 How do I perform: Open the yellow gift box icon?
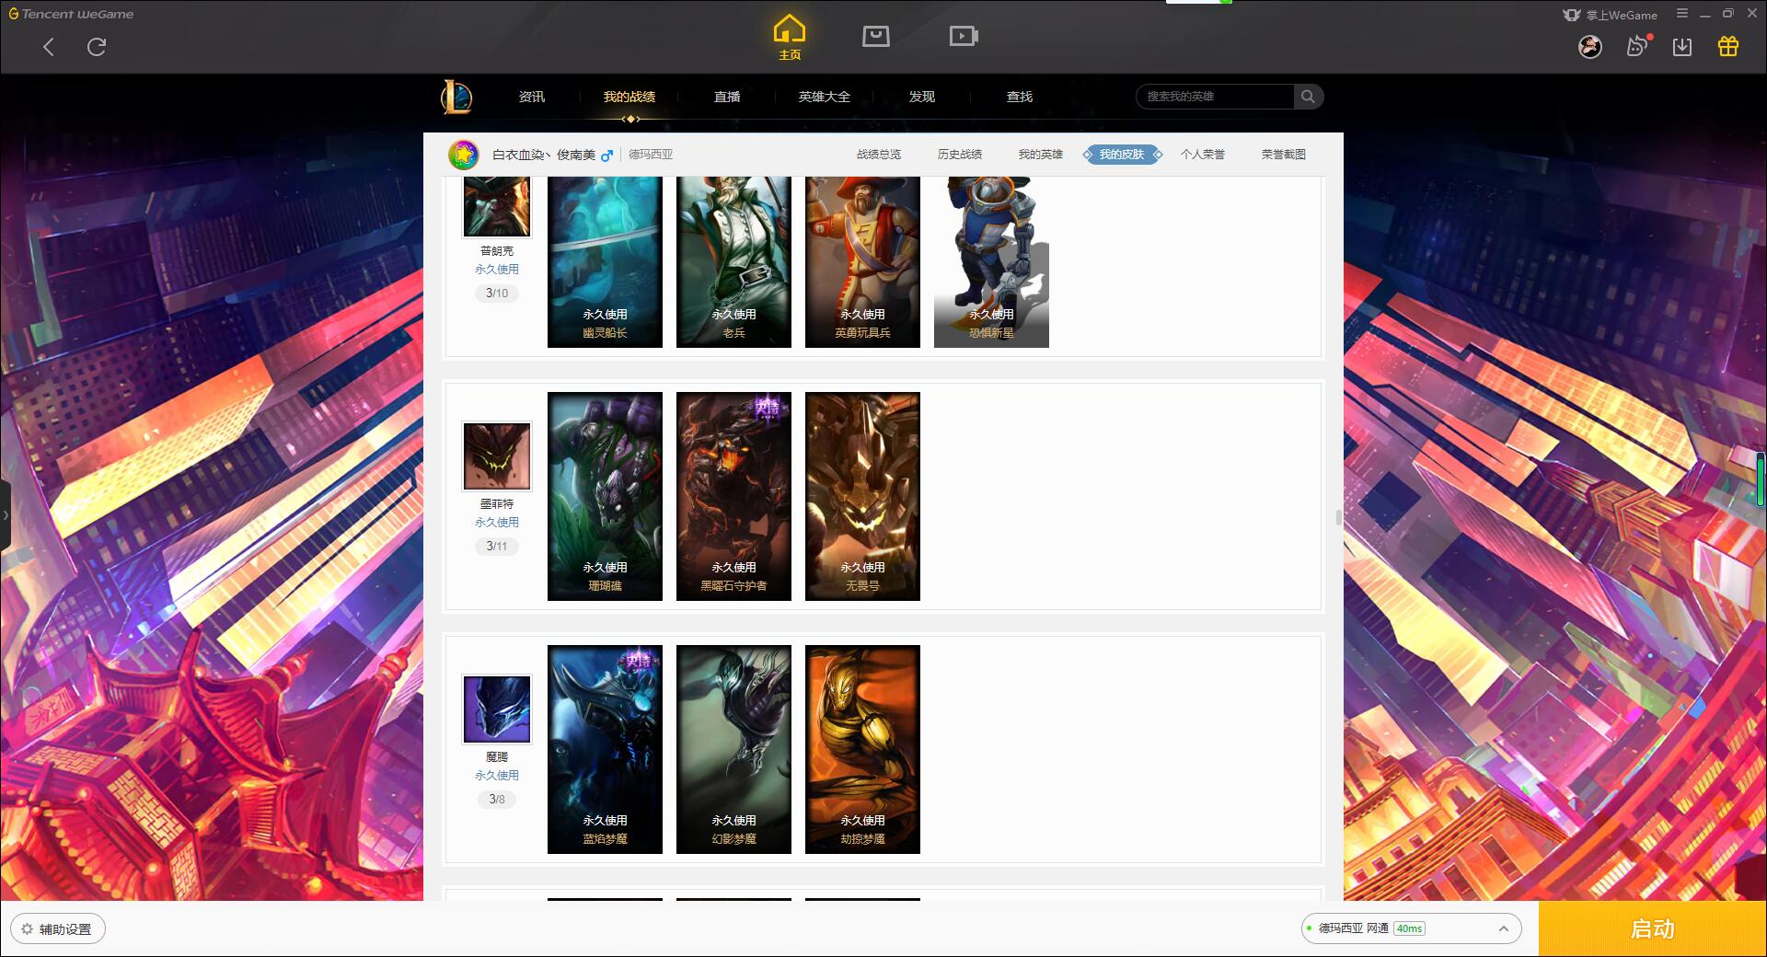coord(1728,46)
